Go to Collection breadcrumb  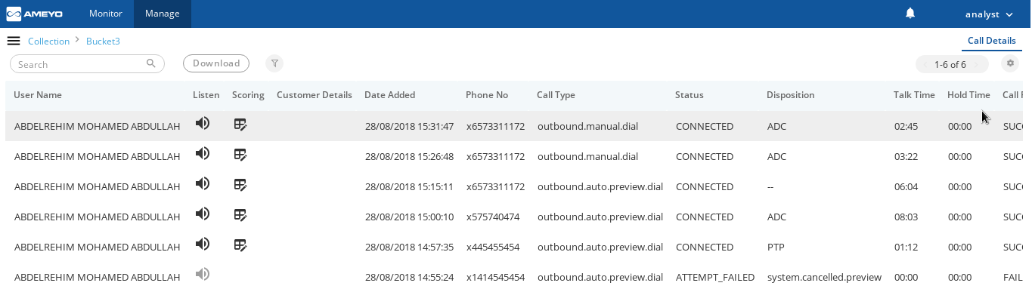[x=48, y=42]
